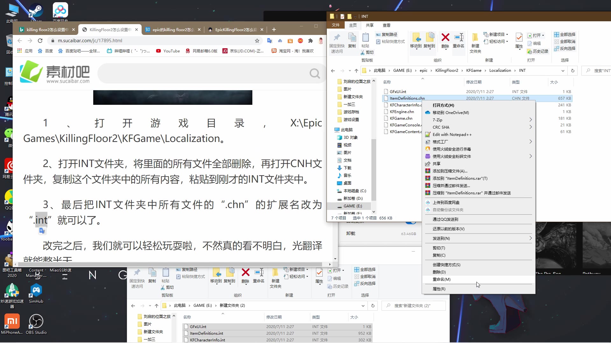611x343 pixels.
Task: Click the 重命名 (rename) ribbon icon
Action: pos(459,40)
